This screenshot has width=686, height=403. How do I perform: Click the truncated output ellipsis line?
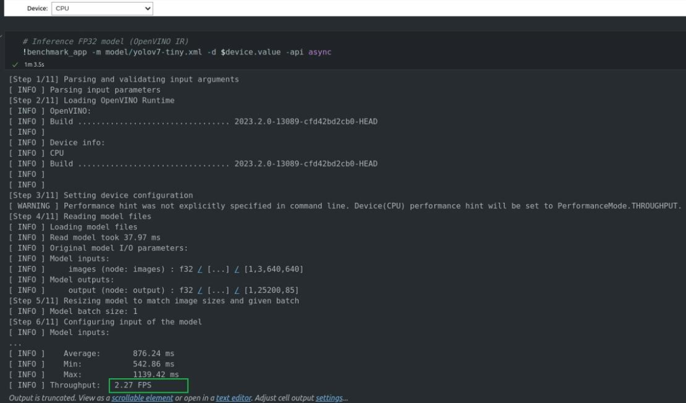click(15, 344)
